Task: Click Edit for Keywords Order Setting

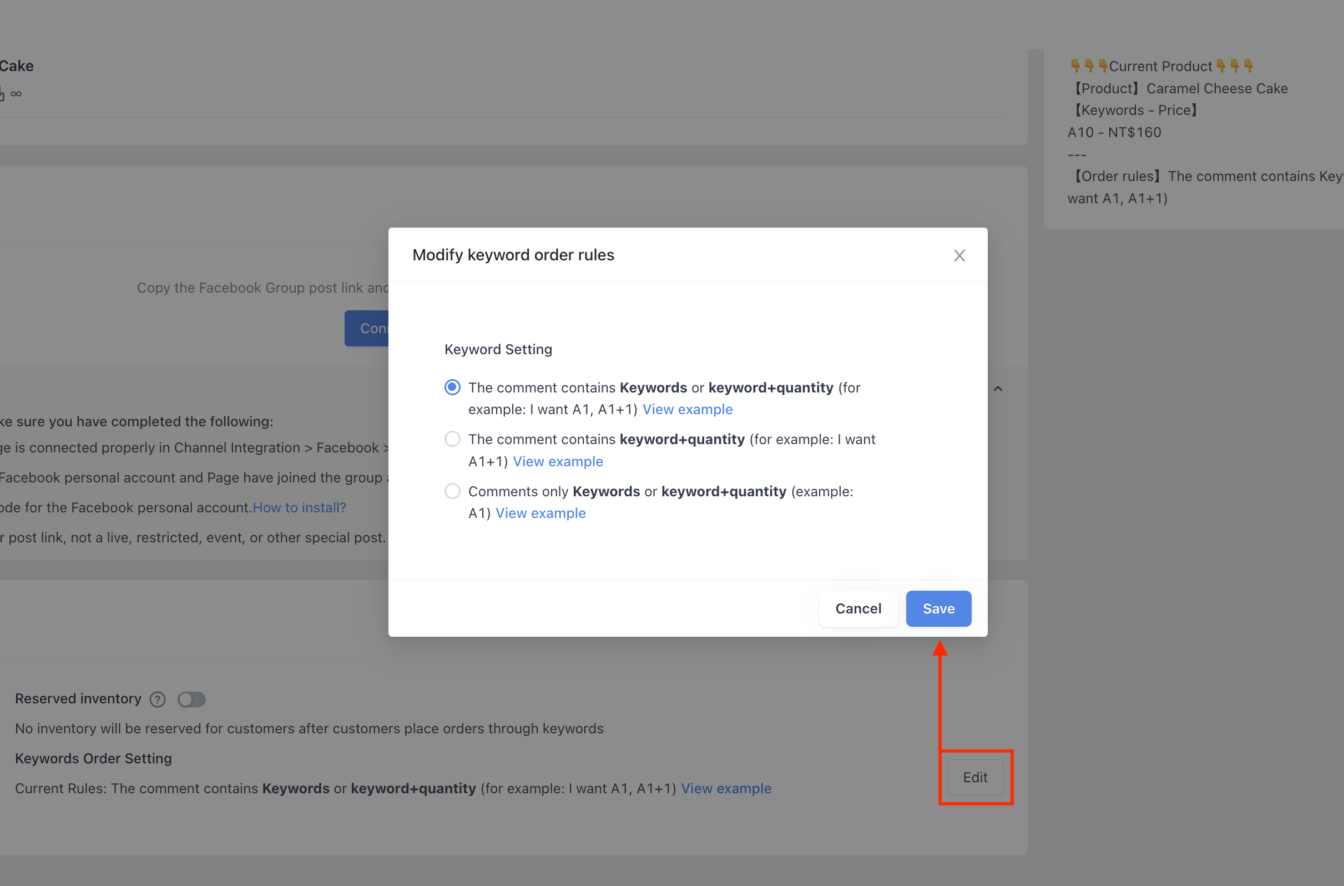Action: [975, 778]
